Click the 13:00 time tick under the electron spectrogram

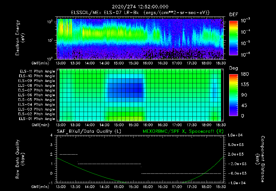click(x=61, y=63)
